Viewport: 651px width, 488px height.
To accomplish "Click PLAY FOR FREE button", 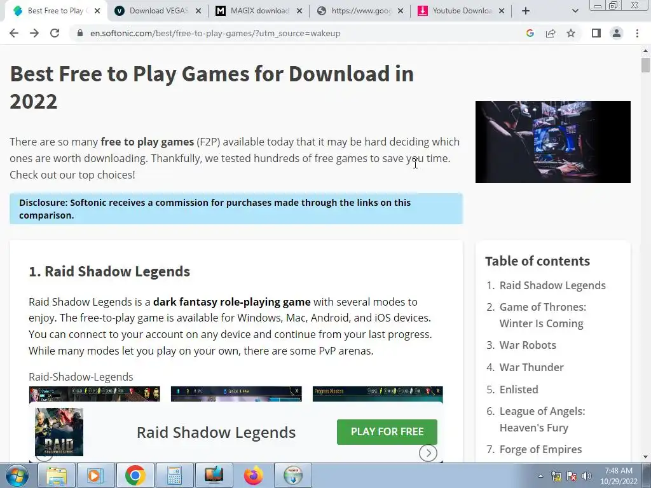I will click(x=387, y=431).
